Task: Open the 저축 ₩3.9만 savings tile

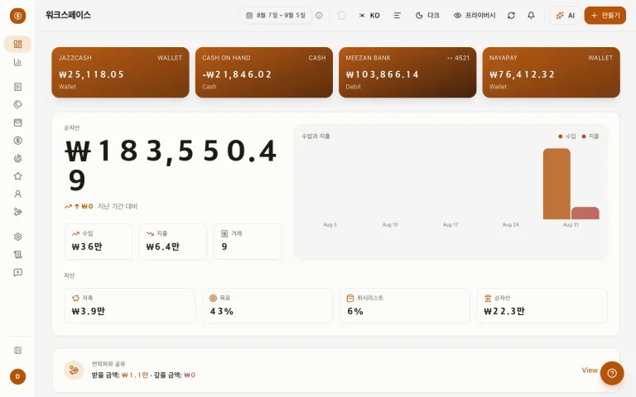Action: pyautogui.click(x=130, y=306)
